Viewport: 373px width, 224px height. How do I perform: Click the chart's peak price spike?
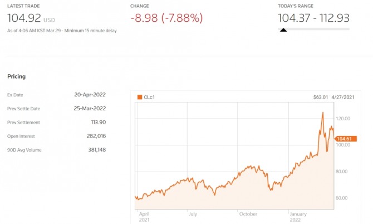click(322, 113)
